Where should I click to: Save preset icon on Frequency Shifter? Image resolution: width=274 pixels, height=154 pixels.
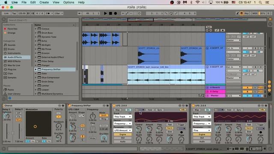pos(107,106)
